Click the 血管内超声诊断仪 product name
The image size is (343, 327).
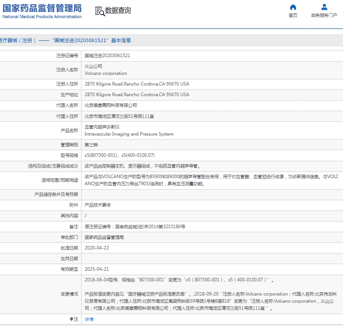(x=102, y=127)
